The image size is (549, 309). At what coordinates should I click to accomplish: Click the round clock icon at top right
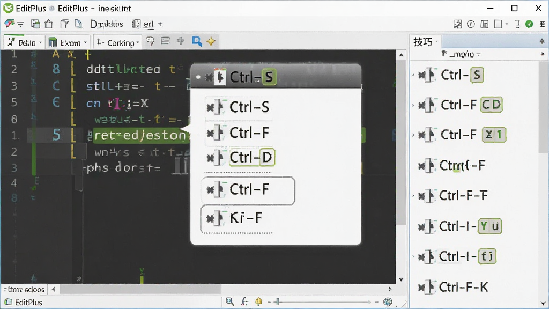point(471,24)
